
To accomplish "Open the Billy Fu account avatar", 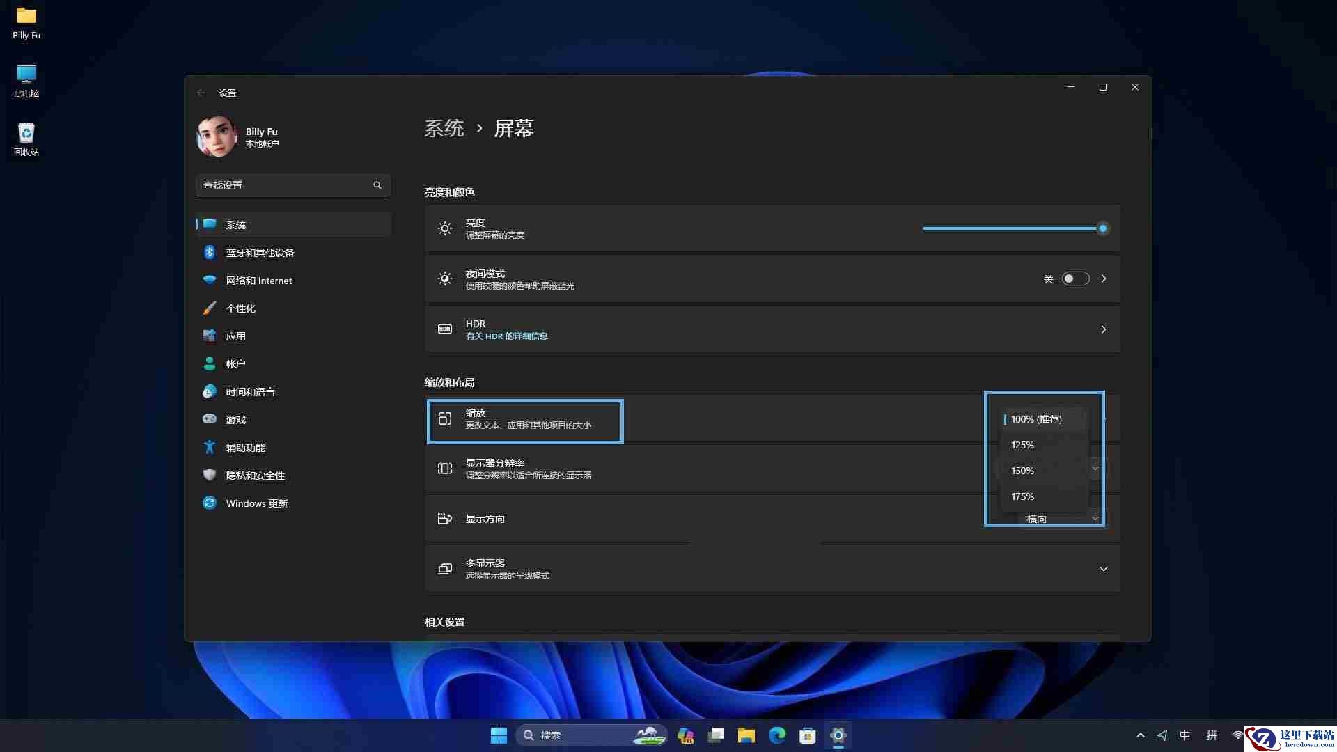I will point(217,136).
